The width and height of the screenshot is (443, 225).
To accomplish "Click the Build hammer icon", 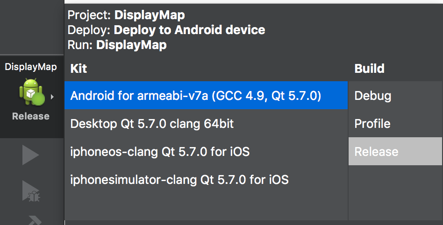I will click(x=31, y=219).
